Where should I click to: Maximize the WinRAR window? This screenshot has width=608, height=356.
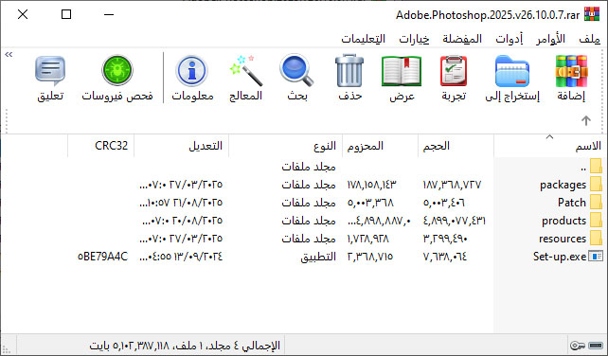click(x=66, y=14)
